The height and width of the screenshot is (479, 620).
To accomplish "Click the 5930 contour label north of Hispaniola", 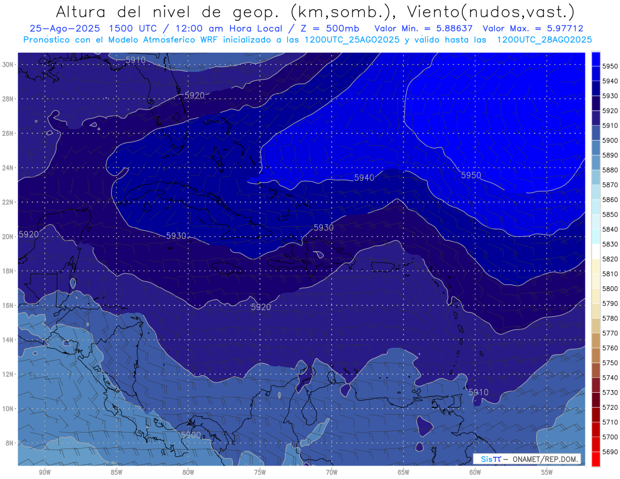I will (323, 227).
